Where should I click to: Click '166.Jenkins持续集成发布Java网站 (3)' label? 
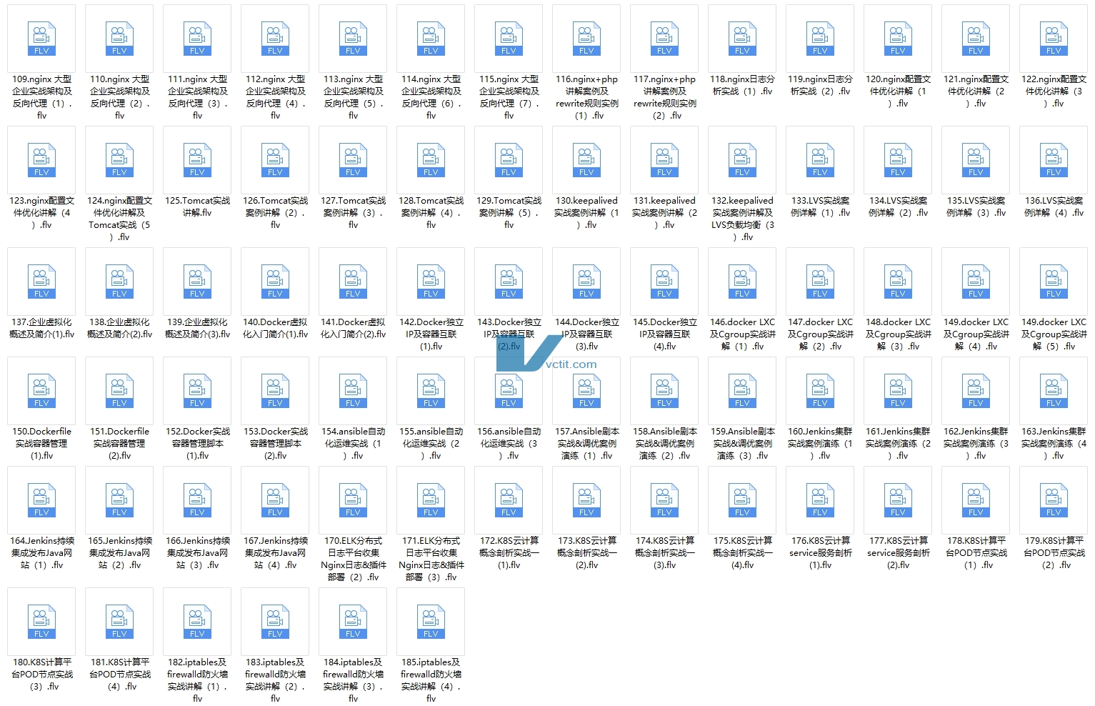(197, 553)
